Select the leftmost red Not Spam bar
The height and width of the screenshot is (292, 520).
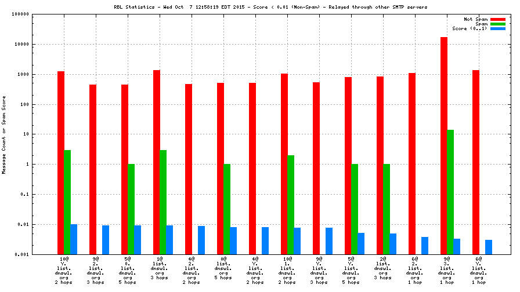point(61,162)
